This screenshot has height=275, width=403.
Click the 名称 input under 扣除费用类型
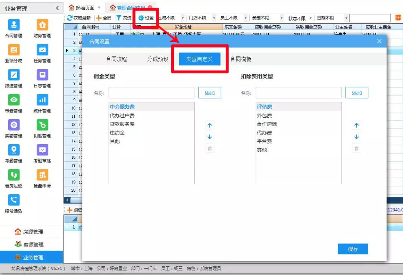[299, 93]
